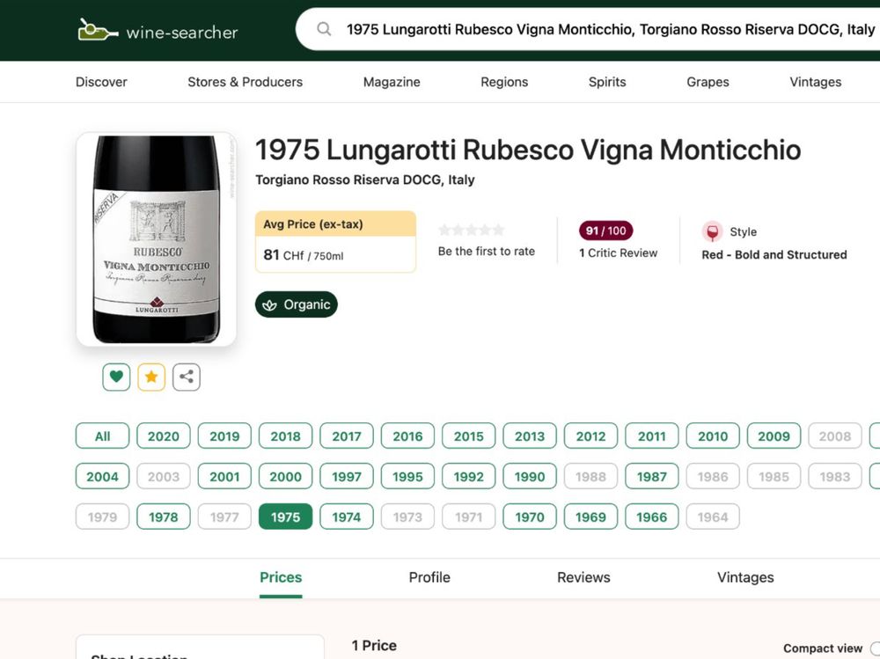Select the 2020 vintage
Image resolution: width=880 pixels, height=659 pixels.
(x=163, y=436)
